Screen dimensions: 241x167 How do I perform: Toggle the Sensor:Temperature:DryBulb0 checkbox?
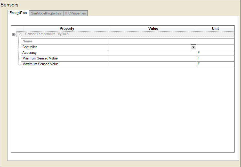pyautogui.click(x=20, y=34)
